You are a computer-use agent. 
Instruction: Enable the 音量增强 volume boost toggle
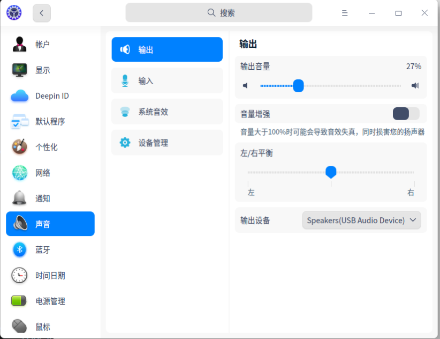[405, 113]
